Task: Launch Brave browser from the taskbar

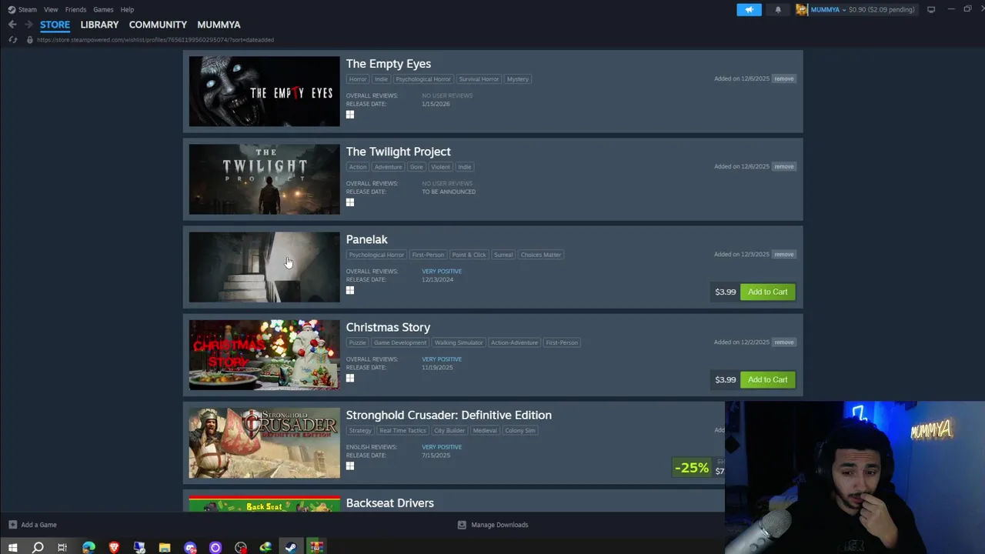Action: click(x=114, y=547)
